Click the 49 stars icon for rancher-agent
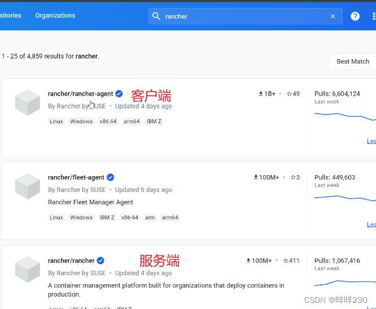 [289, 93]
